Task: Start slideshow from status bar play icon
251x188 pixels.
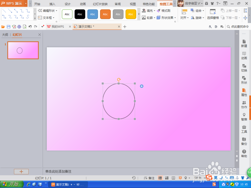Action: coord(180,178)
